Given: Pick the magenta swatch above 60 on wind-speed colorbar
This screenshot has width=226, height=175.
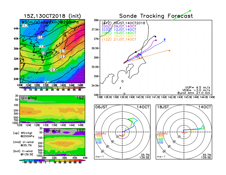Looking at the screenshot, I should point(82,88).
